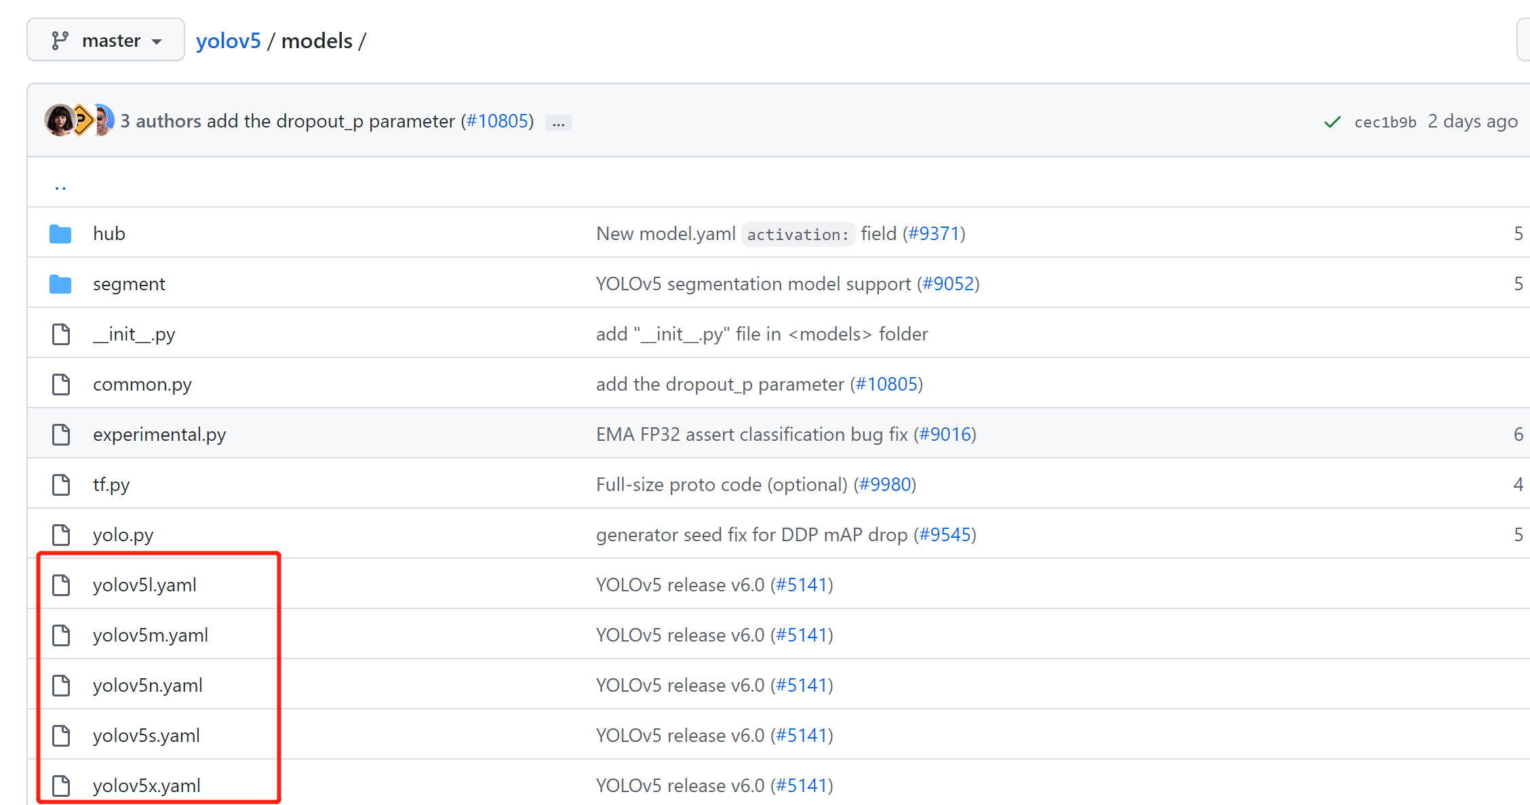Open the tf.py file
Screen dimensions: 1530x805
point(111,484)
